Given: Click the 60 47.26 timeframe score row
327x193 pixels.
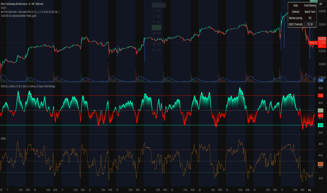Looking at the screenshot, I should [x=157, y=33].
